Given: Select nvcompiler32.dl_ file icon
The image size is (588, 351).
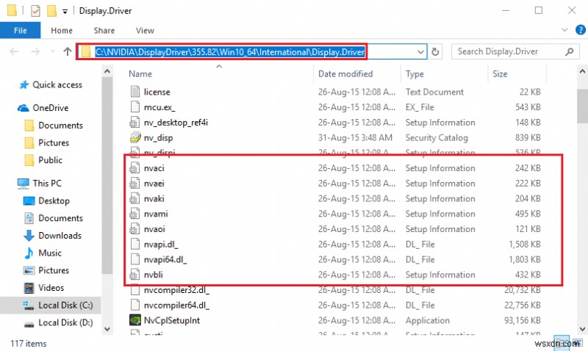Looking at the screenshot, I should [135, 290].
